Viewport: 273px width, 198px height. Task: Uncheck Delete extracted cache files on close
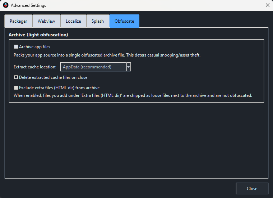tap(16, 77)
